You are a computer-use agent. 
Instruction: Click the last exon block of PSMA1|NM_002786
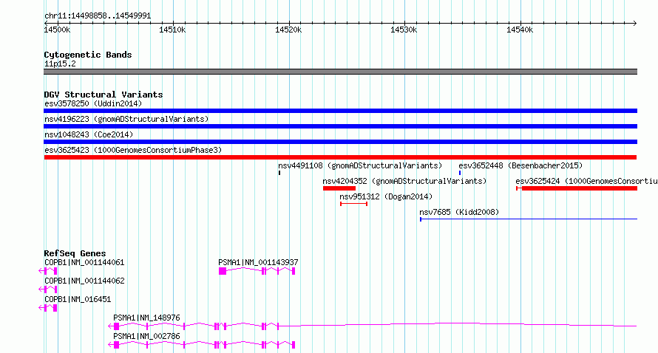click(294, 345)
